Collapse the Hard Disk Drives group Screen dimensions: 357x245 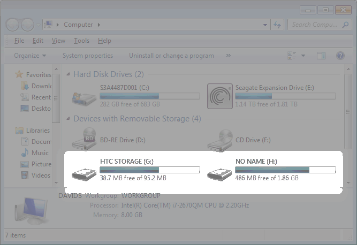click(x=67, y=74)
